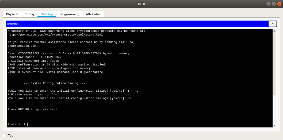
Task: Click the 'Press RETURN to get started!' line
Action: click(32, 109)
